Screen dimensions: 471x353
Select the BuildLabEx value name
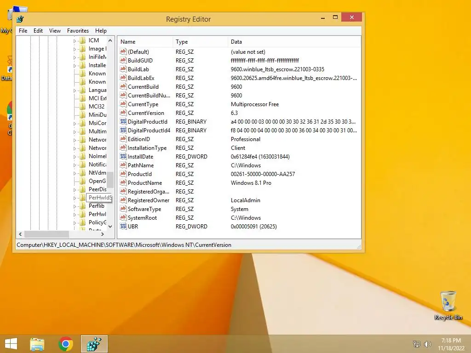coord(141,78)
